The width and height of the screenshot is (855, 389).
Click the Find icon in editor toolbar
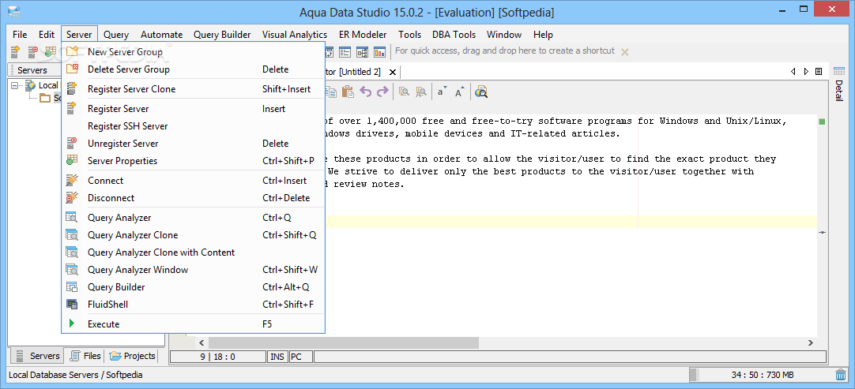click(x=404, y=92)
